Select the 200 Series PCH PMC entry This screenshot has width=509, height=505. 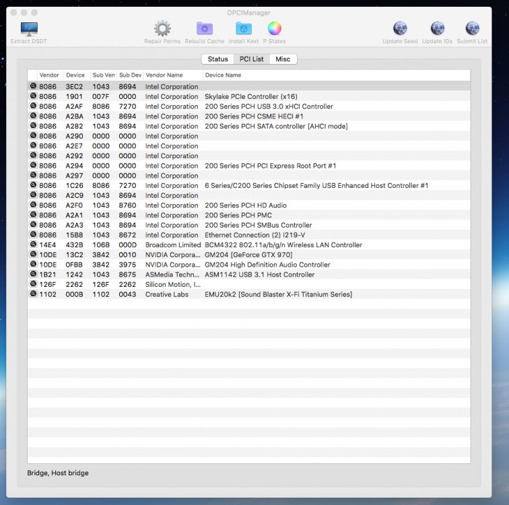pos(249,215)
